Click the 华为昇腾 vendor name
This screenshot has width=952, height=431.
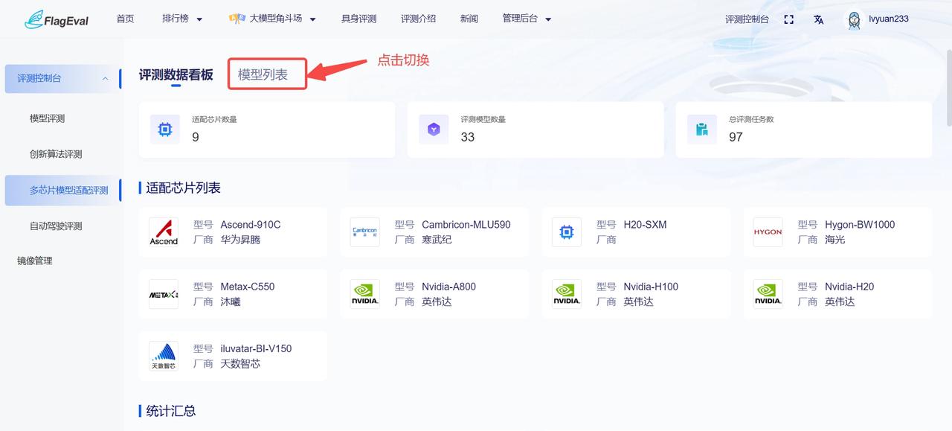pyautogui.click(x=240, y=240)
